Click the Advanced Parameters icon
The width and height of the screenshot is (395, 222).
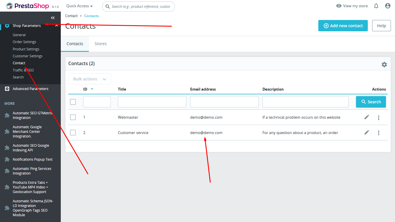7,89
